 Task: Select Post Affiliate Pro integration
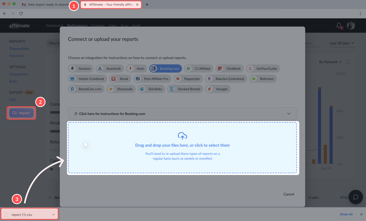pyautogui.click(x=153, y=79)
